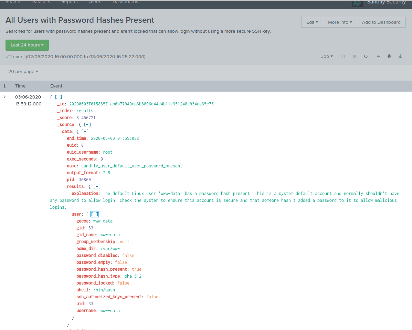412x330 pixels.
Task: Reload the search job results
Action: click(366, 56)
